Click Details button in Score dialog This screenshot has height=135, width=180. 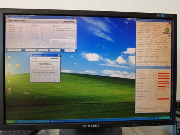tap(35, 76)
